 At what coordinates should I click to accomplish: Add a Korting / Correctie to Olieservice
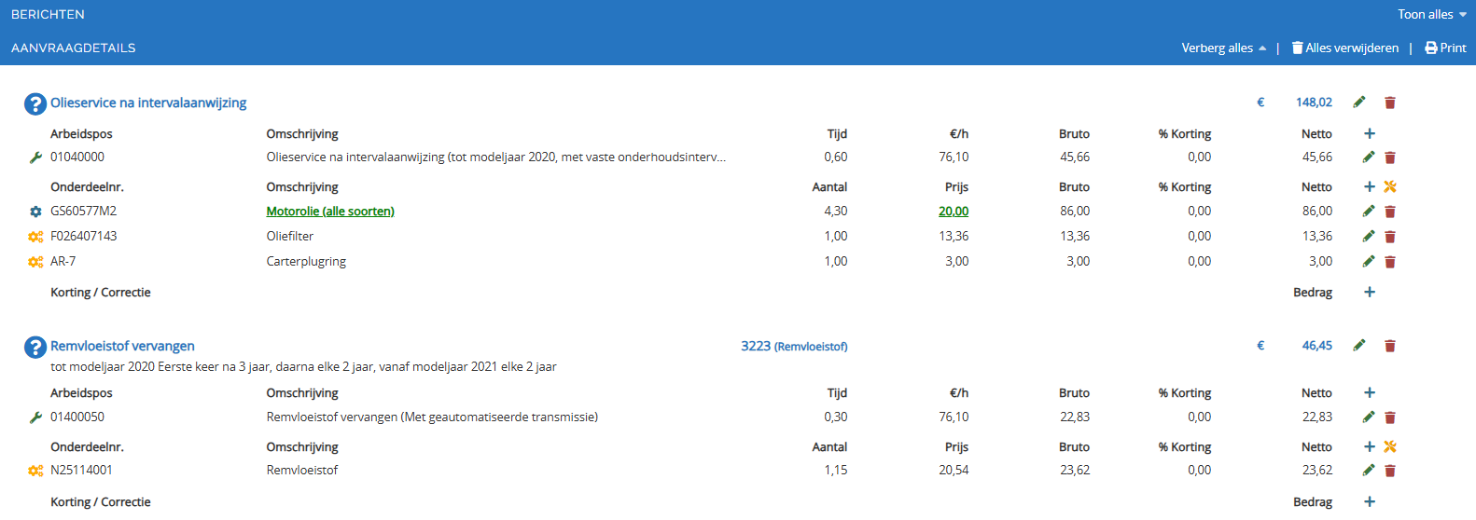pyautogui.click(x=1370, y=293)
